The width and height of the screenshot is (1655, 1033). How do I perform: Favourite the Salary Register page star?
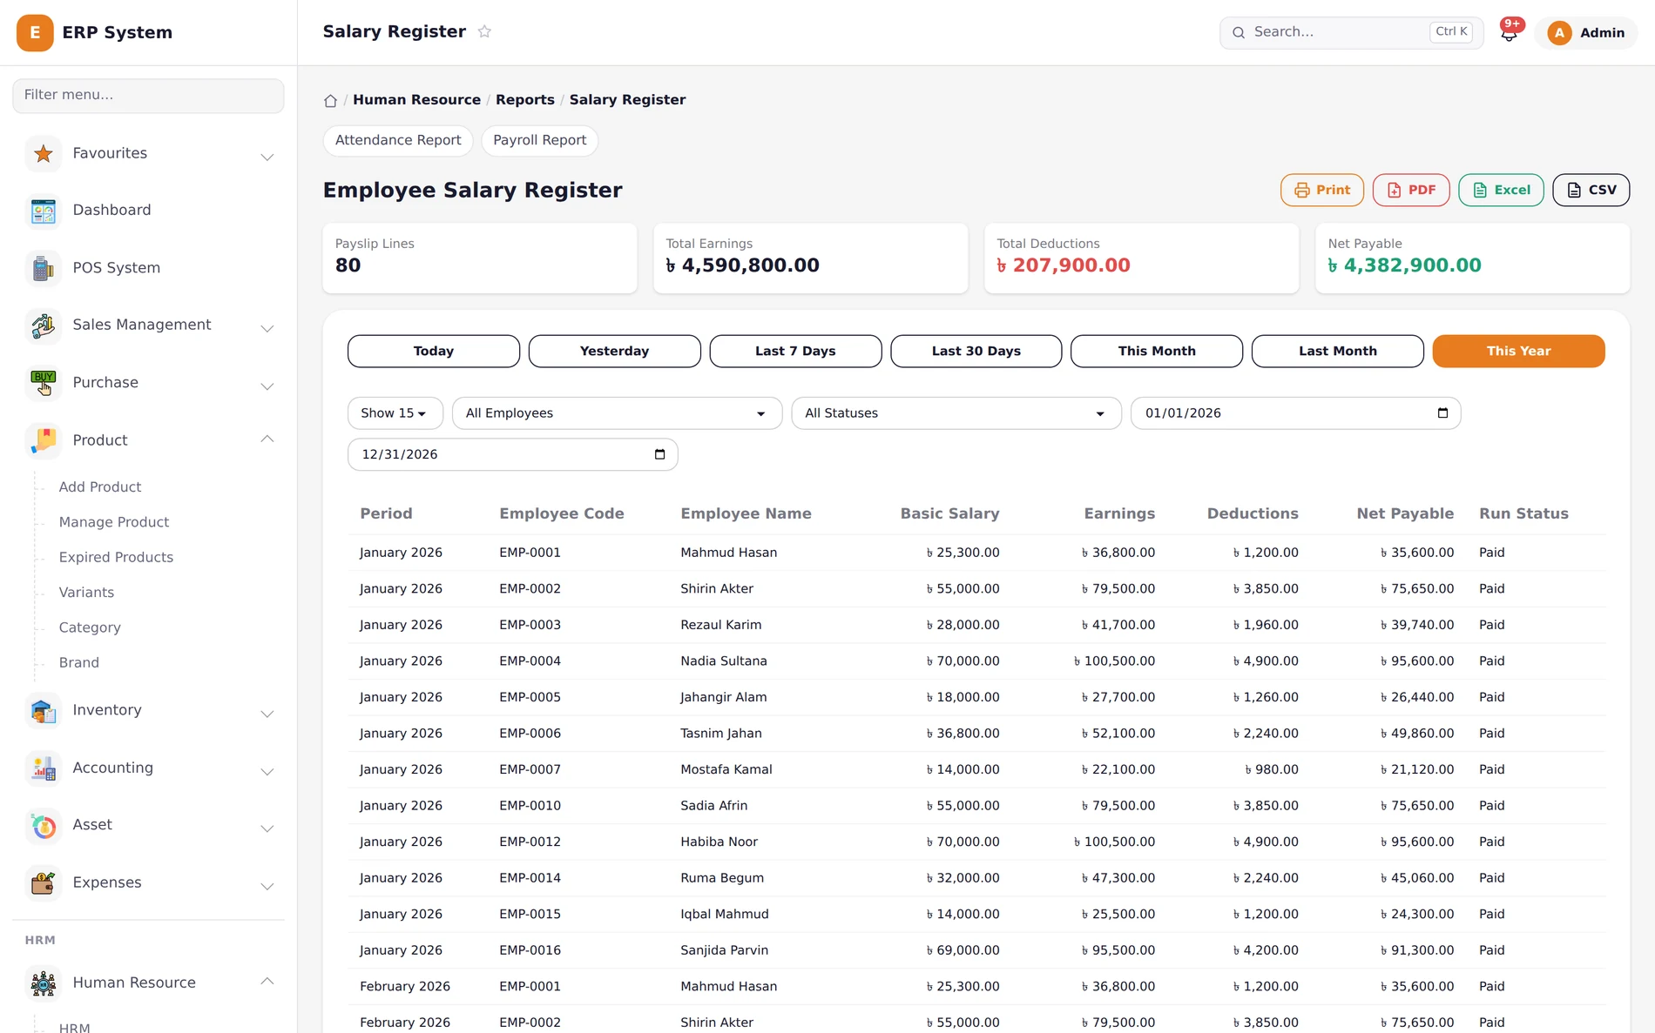484,32
